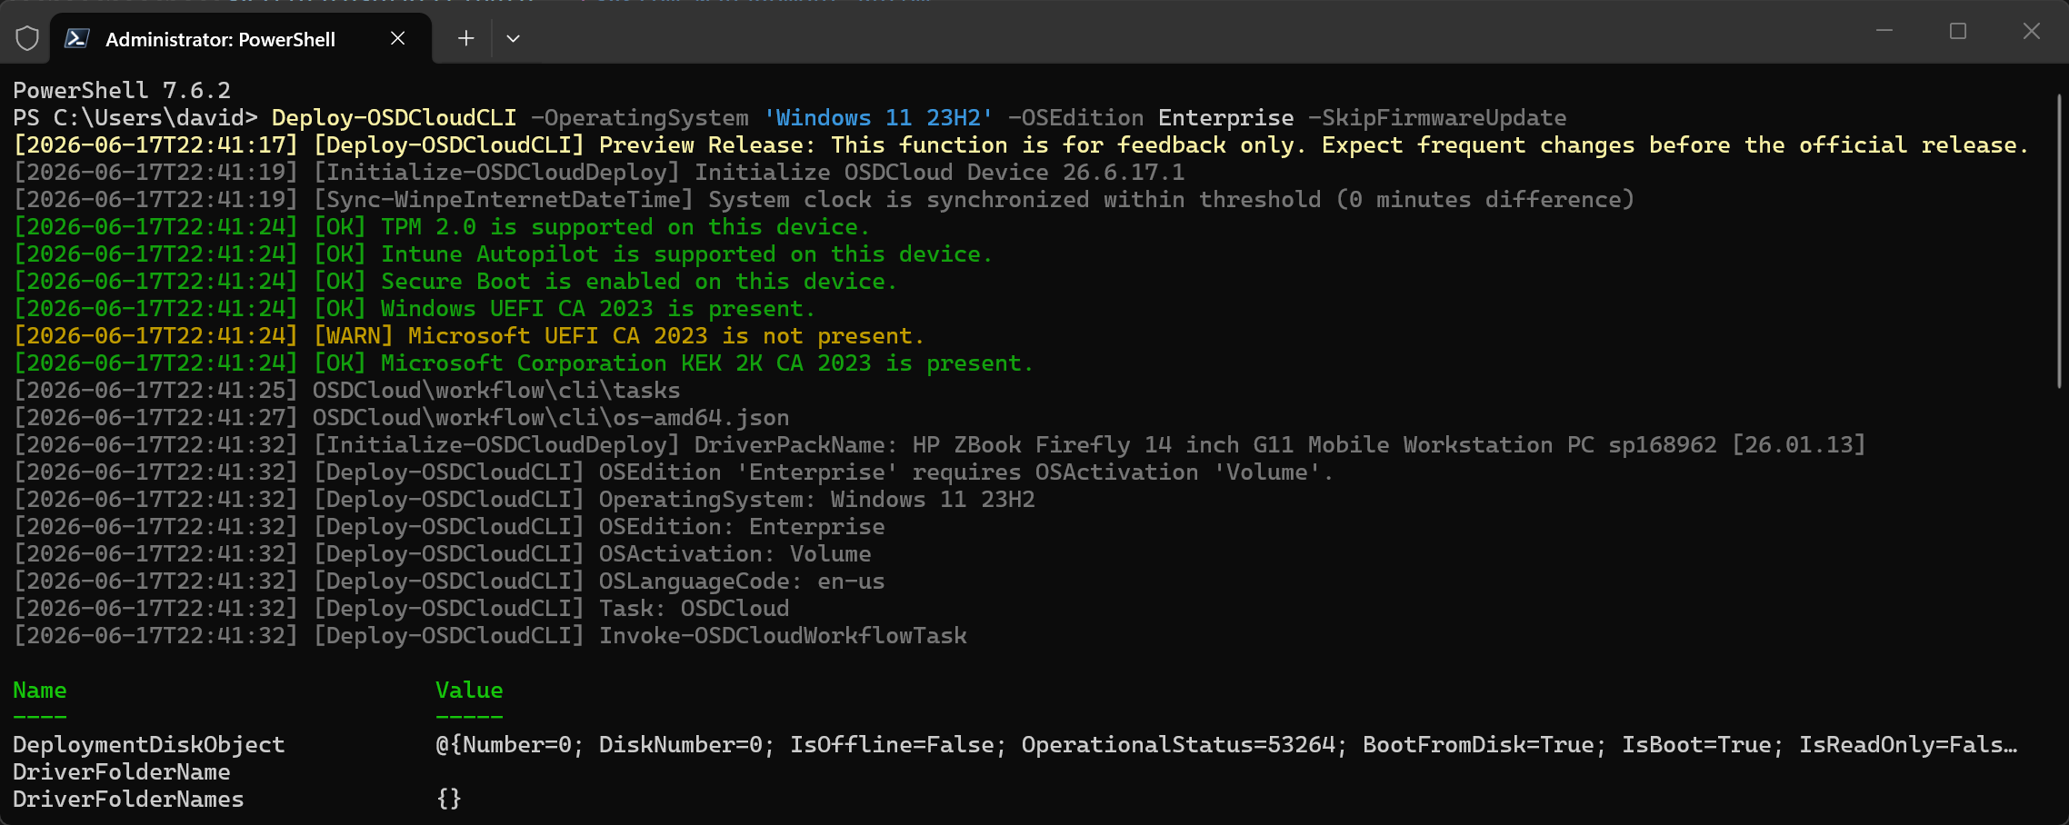2069x825 pixels.
Task: Click the DriverPackName HP ZBook Firefly line
Action: [x=939, y=445]
